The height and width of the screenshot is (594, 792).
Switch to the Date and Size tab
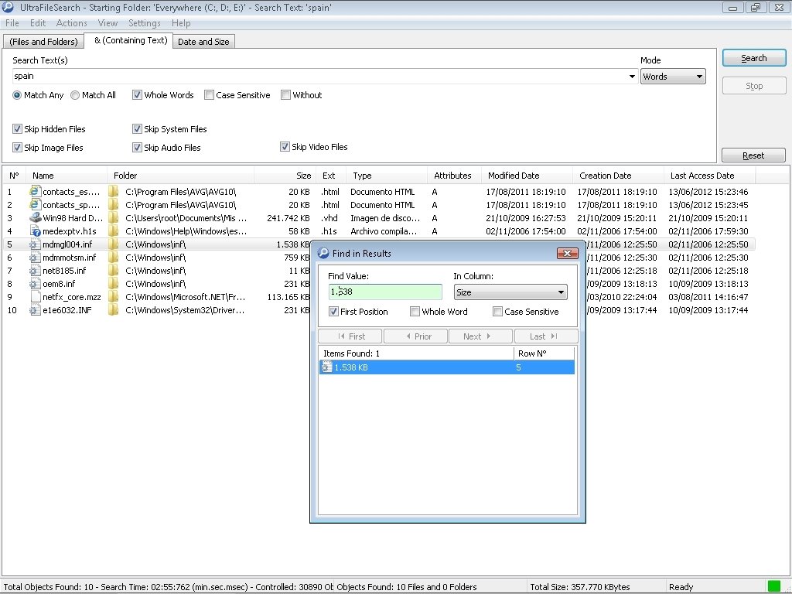tap(203, 42)
